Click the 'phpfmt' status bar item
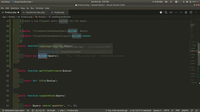The image size is (200, 112). pyautogui.click(x=185, y=110)
